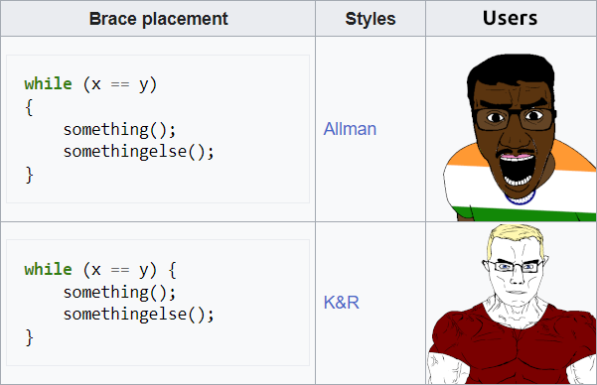
Task: Click the Styles column header
Action: [371, 19]
